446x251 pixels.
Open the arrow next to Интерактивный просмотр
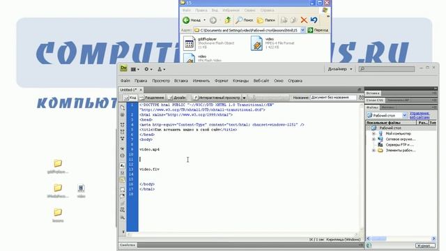coord(244,98)
